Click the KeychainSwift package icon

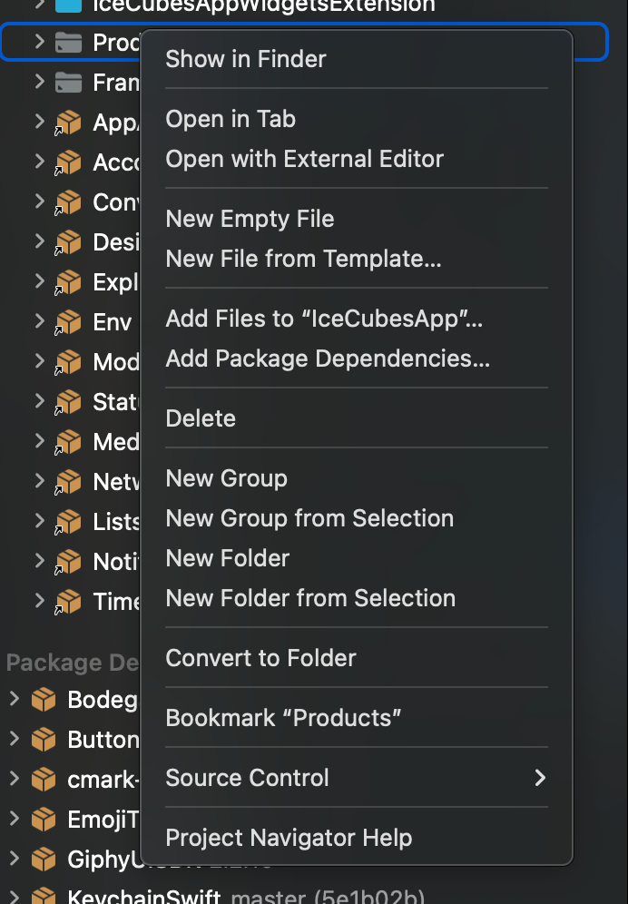point(44,898)
